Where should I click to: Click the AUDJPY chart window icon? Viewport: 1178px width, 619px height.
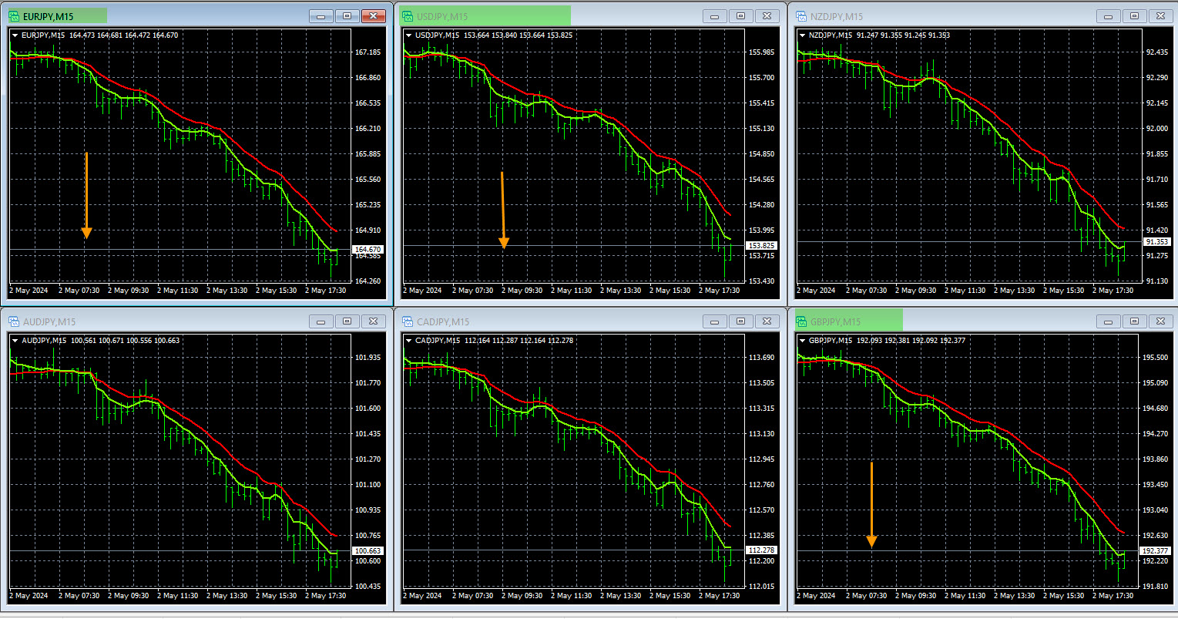pyautogui.click(x=13, y=321)
